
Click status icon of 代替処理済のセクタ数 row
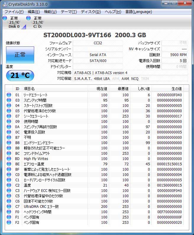[9, 111]
